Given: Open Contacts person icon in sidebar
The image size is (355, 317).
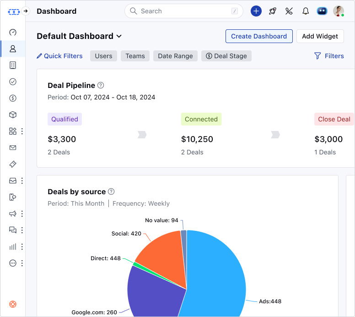Looking at the screenshot, I should coord(13,49).
